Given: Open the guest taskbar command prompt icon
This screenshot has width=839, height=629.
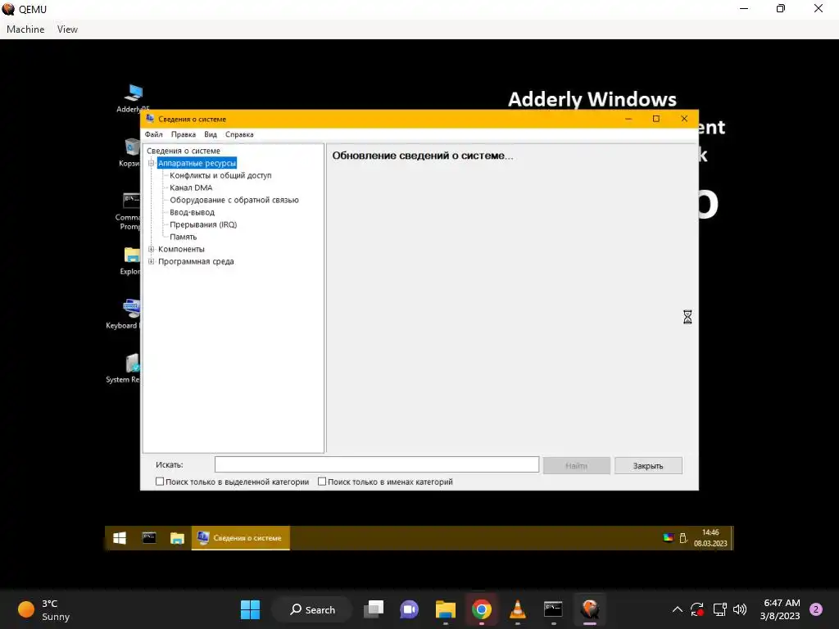Looking at the screenshot, I should pos(149,538).
